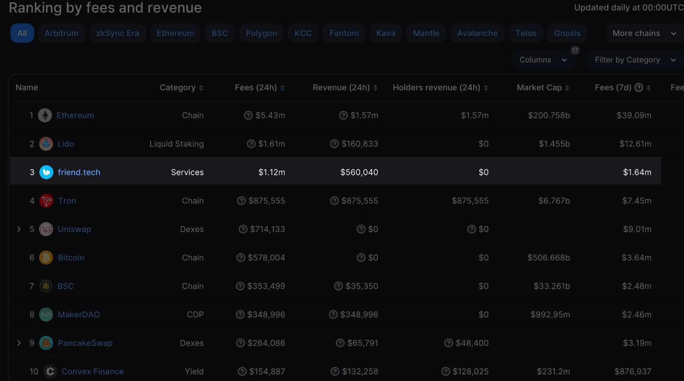This screenshot has height=381, width=684.
Task: Click help icon beside MakerDAO $348,996 fees
Action: point(240,315)
